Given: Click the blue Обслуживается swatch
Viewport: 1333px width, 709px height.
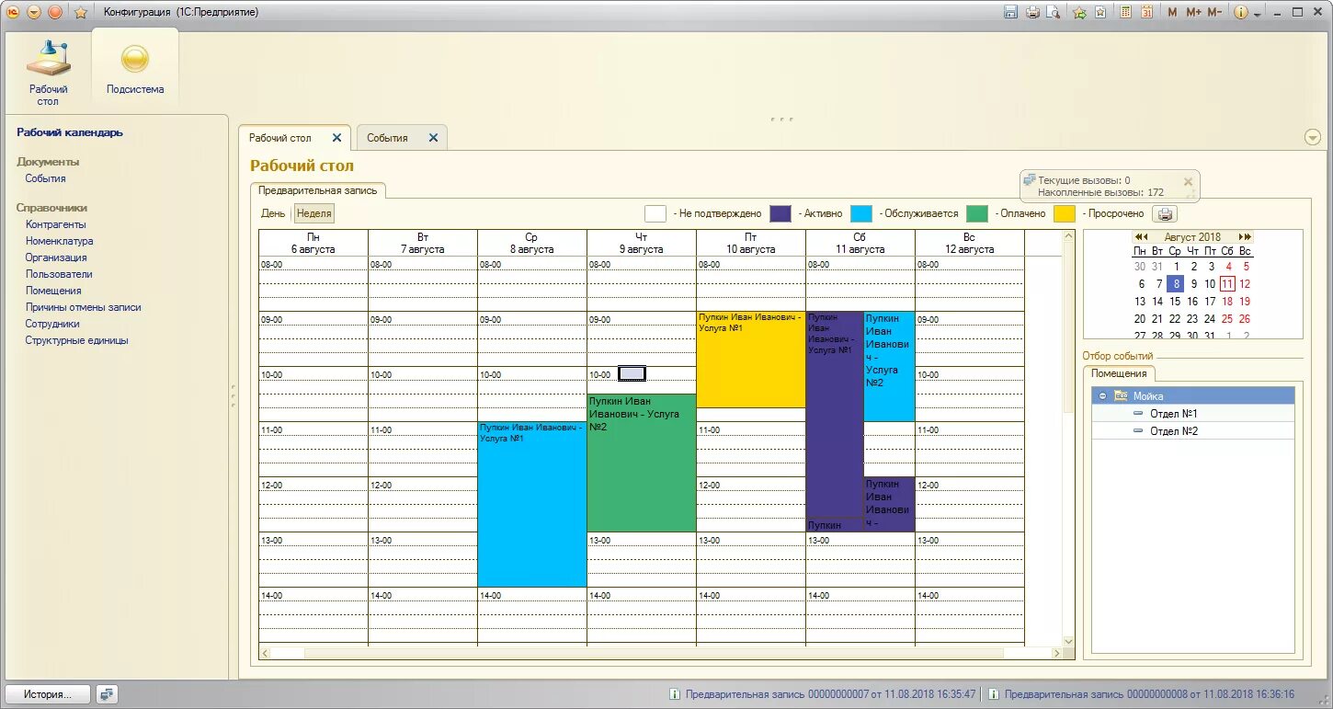Looking at the screenshot, I should pyautogui.click(x=861, y=213).
